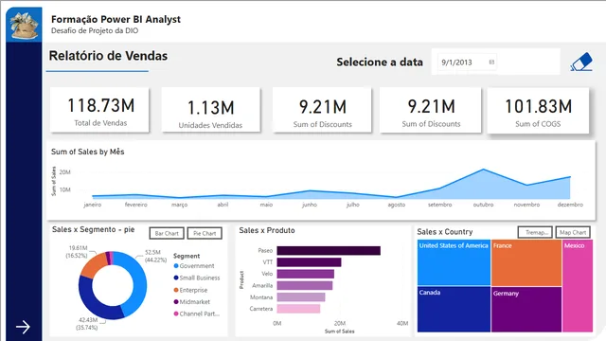
Task: Click the Selecione a data label
Action: 380,62
